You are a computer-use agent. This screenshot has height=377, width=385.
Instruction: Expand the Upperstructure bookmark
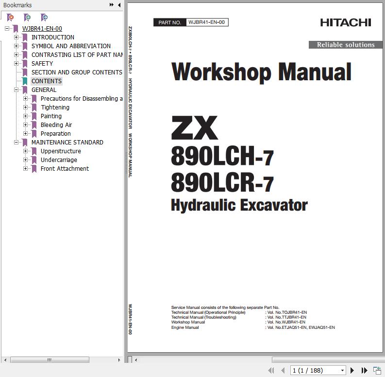[26, 151]
